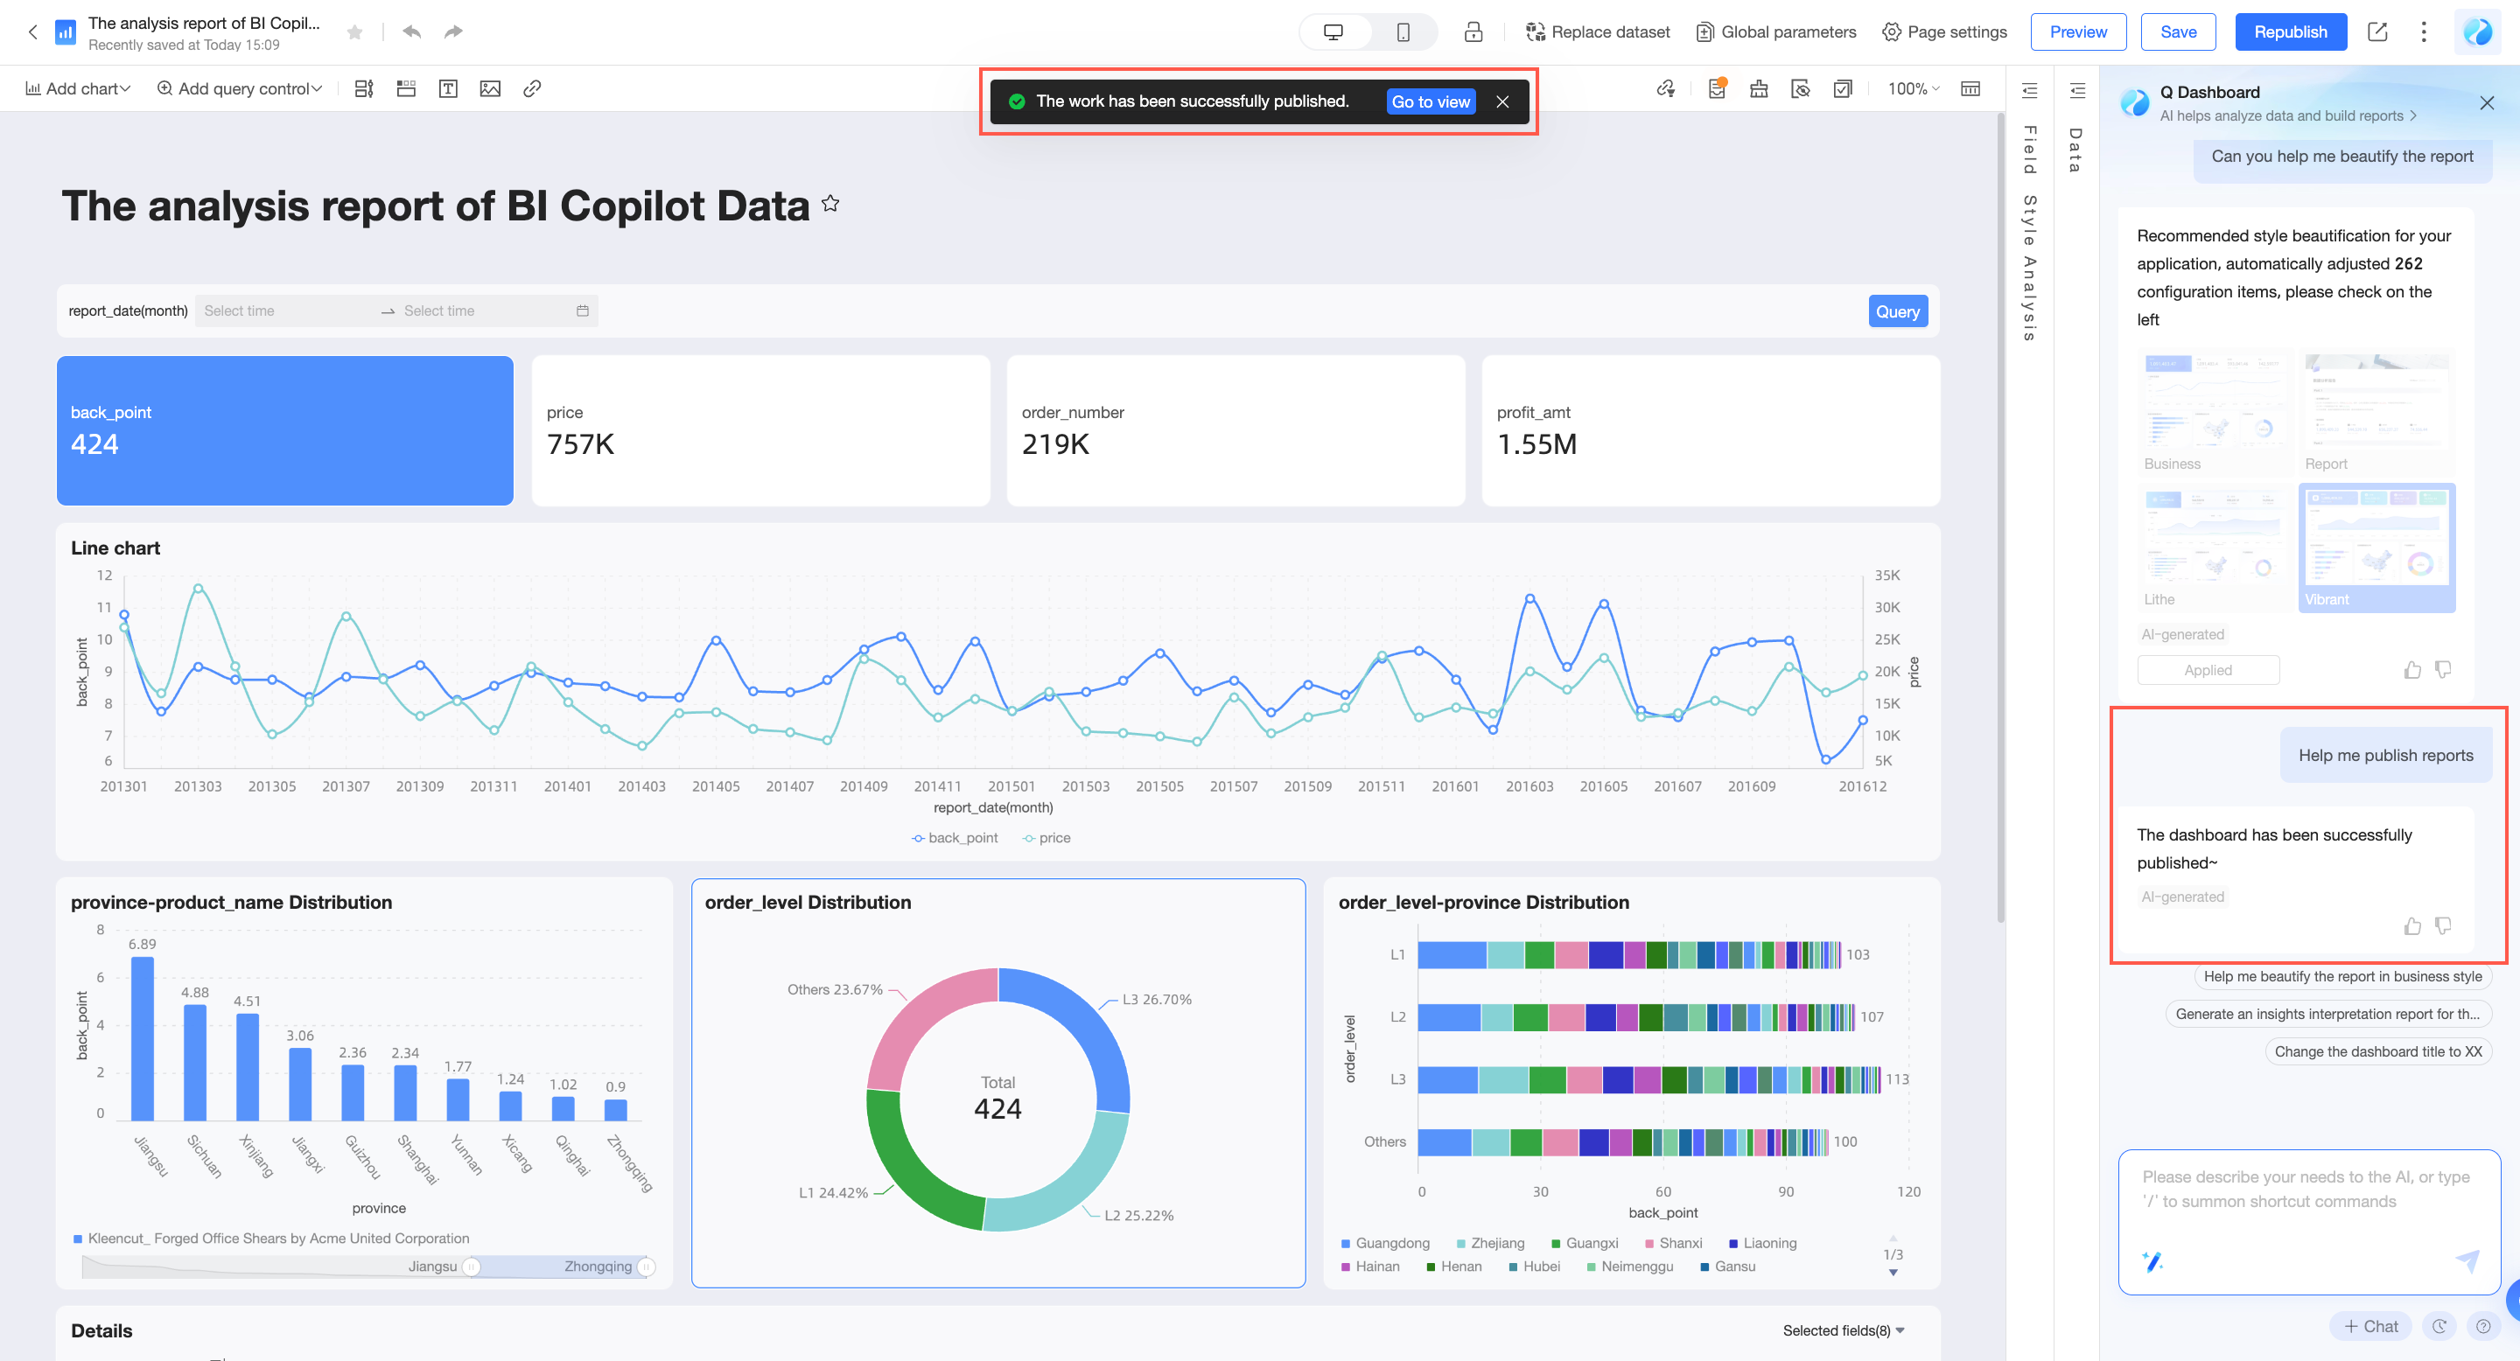This screenshot has height=1361, width=2520.
Task: Click the insert image icon
Action: [490, 89]
